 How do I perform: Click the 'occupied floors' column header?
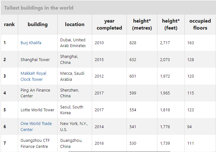coord(200,24)
